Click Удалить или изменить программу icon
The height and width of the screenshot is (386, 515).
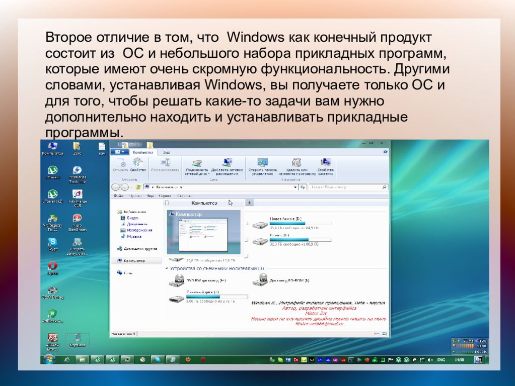297,166
